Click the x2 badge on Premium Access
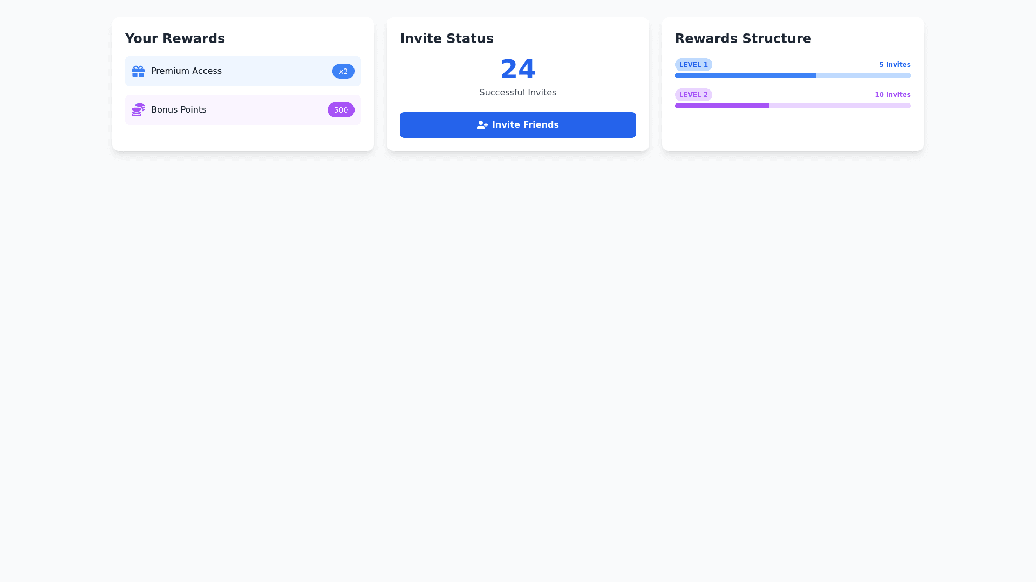The height and width of the screenshot is (582, 1036). click(343, 71)
